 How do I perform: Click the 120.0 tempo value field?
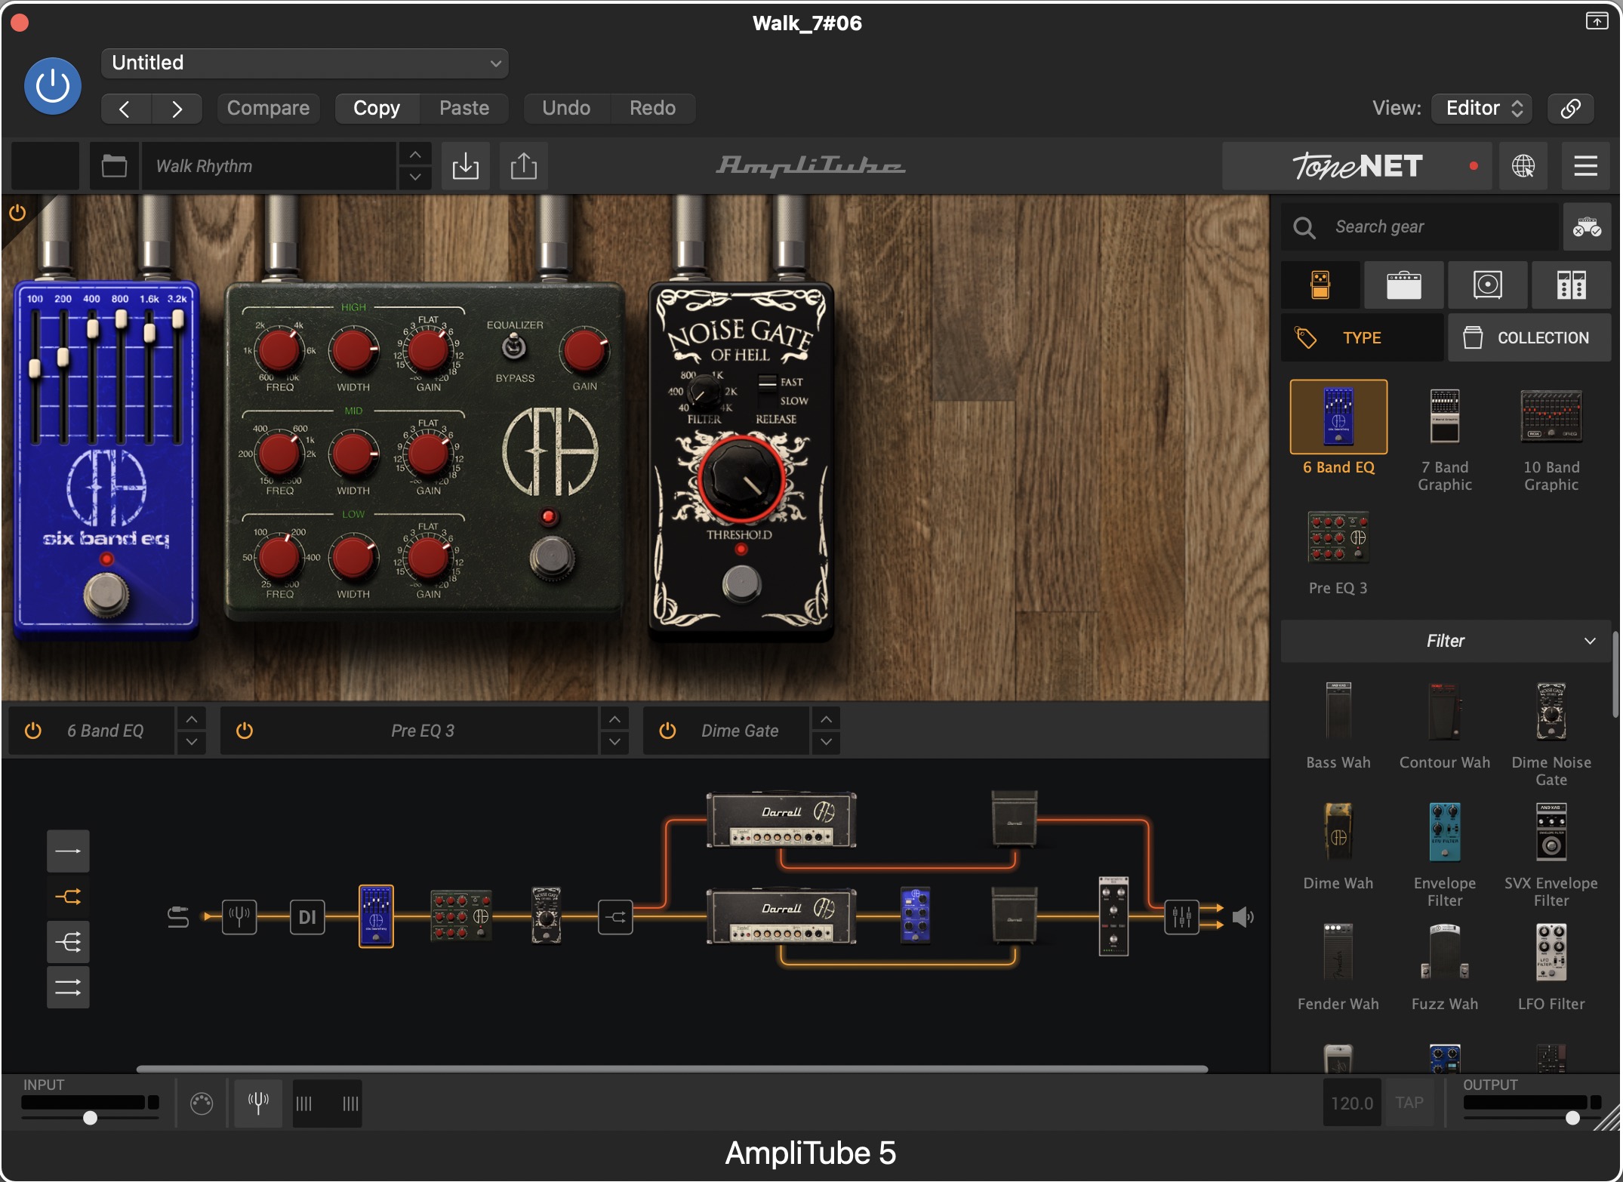click(x=1352, y=1103)
